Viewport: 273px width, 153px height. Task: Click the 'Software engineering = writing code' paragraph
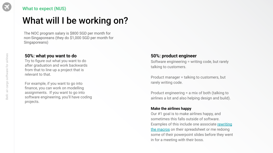190,64
